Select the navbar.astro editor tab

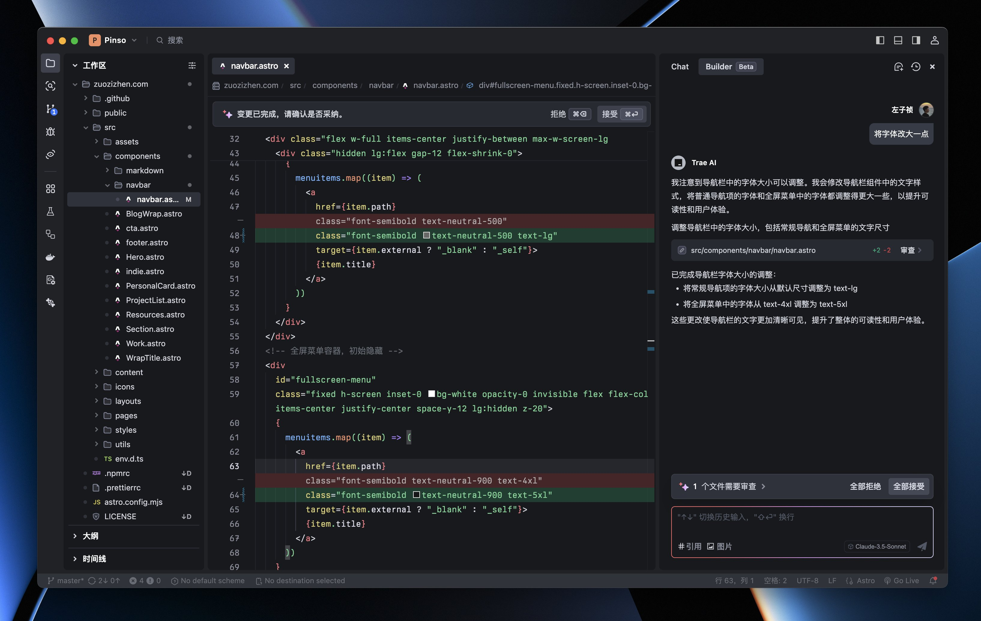click(253, 66)
